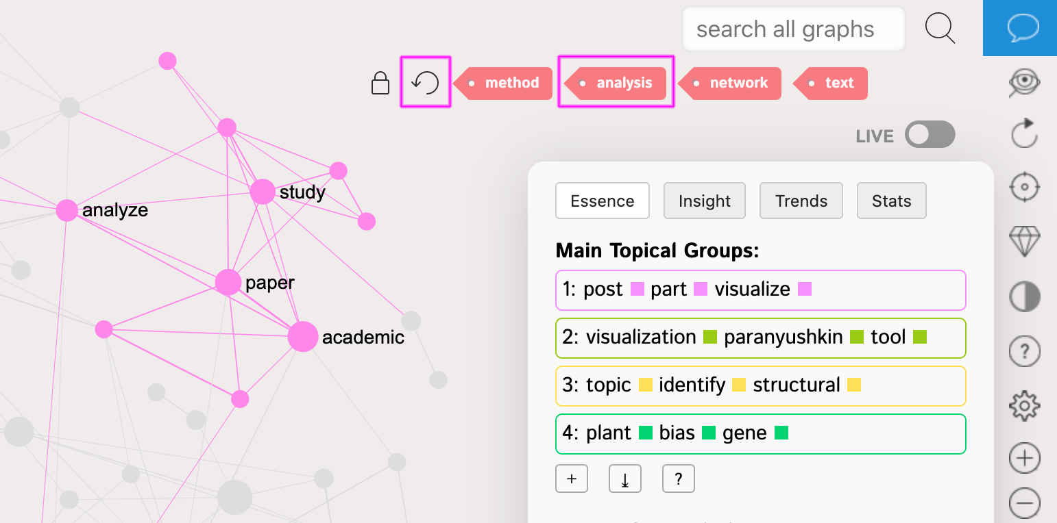Screen dimensions: 1057x523
Task: Click the down arrow export button
Action: [x=625, y=479]
